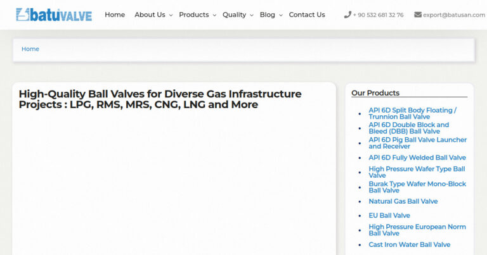Expand the Products dropdown chevron
487x255 pixels.
(x=214, y=15)
